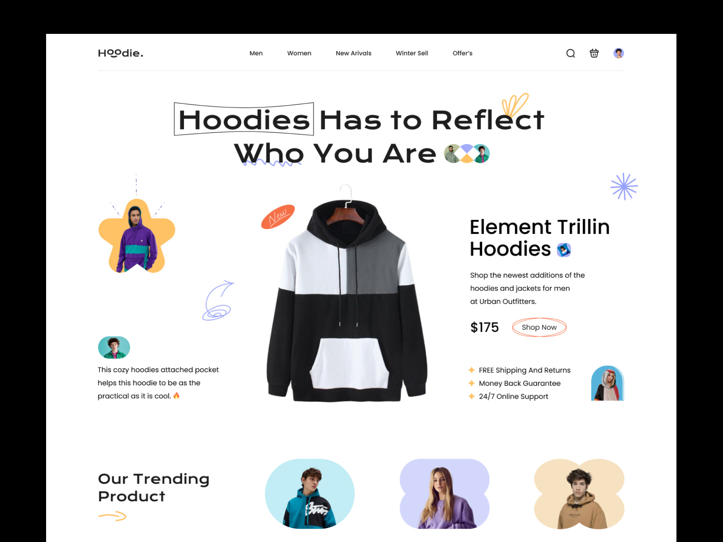Click the blue icon beside Hoodies title
This screenshot has height=542, width=723.
[563, 250]
